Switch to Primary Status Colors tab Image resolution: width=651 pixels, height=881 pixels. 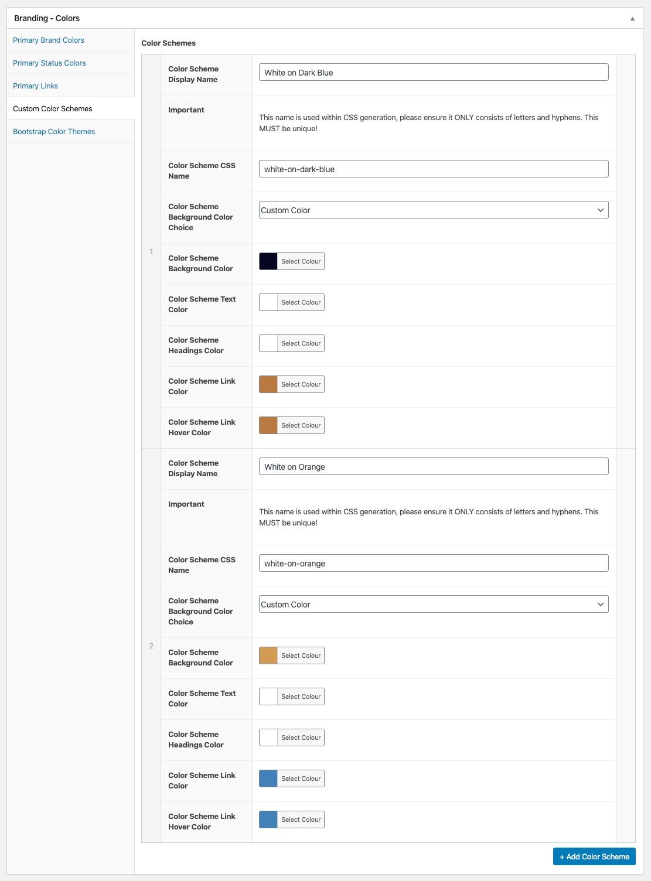click(x=49, y=63)
